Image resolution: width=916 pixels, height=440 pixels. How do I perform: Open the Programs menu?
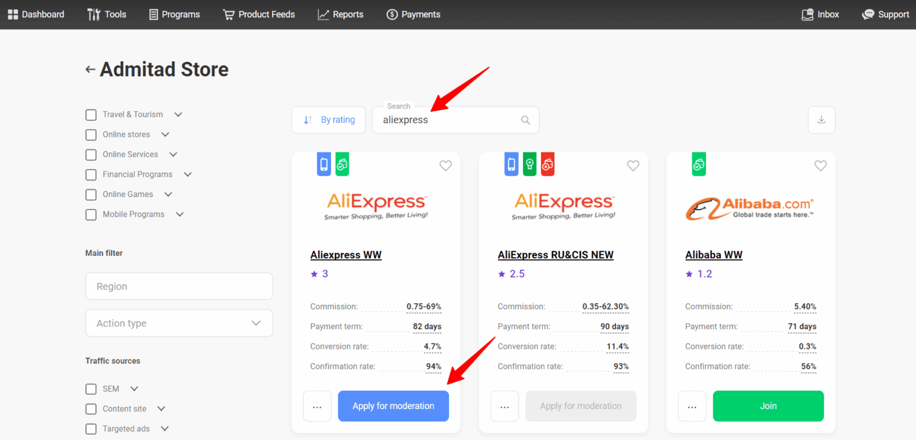[174, 14]
